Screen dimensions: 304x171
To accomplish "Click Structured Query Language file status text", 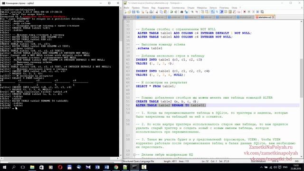I will click(x=138, y=161).
